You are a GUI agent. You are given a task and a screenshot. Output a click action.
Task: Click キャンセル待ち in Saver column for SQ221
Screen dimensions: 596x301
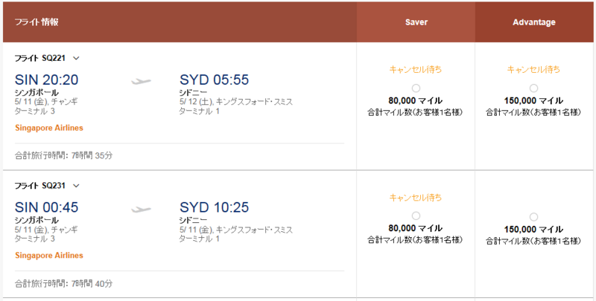point(416,69)
